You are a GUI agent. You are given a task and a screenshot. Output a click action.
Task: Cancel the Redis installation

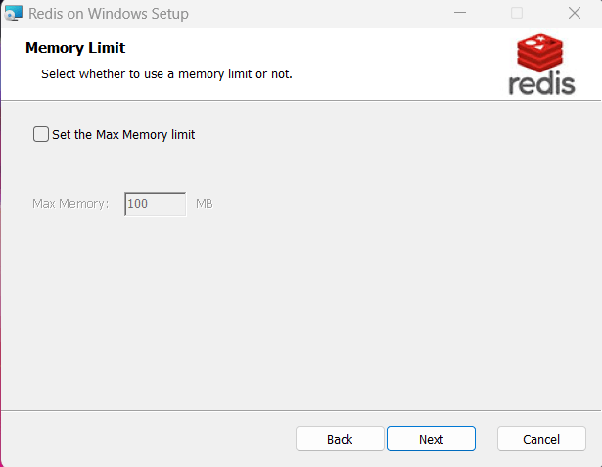coord(541,439)
